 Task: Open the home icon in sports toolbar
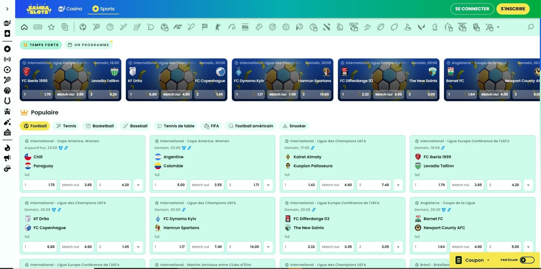point(24,27)
